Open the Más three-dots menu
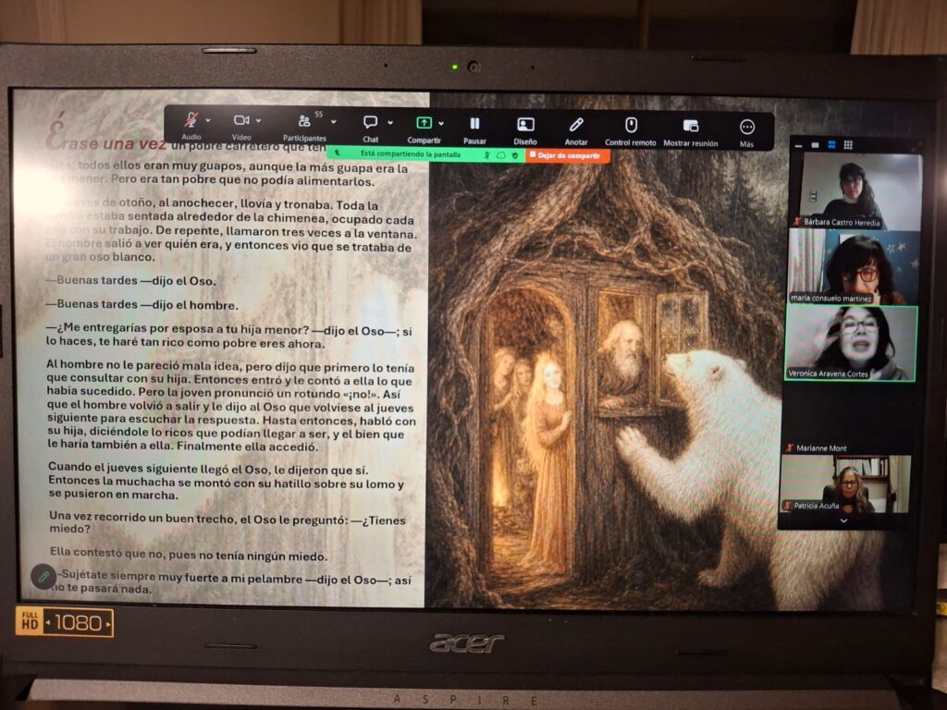This screenshot has width=947, height=710. (747, 127)
